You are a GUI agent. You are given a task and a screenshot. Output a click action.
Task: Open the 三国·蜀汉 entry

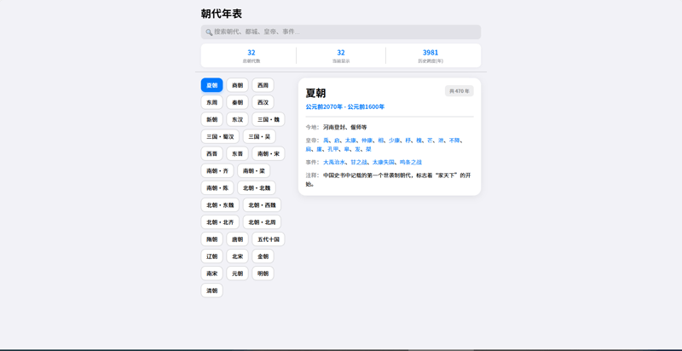[x=220, y=136]
